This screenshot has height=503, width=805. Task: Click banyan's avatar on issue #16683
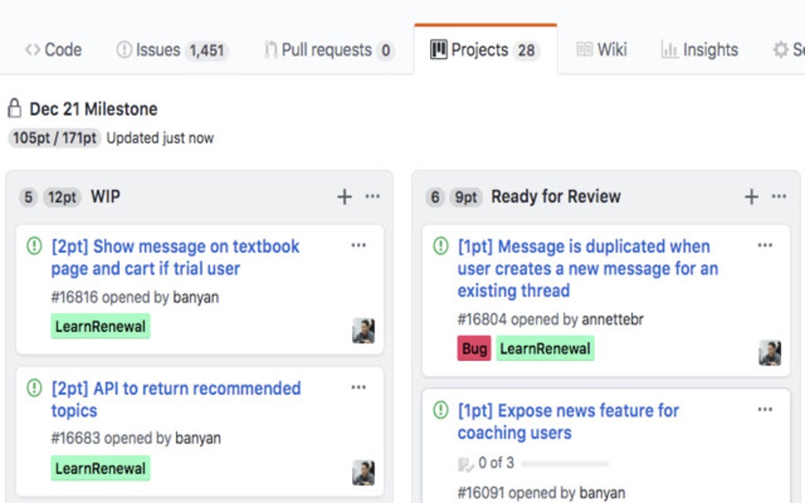click(x=363, y=472)
